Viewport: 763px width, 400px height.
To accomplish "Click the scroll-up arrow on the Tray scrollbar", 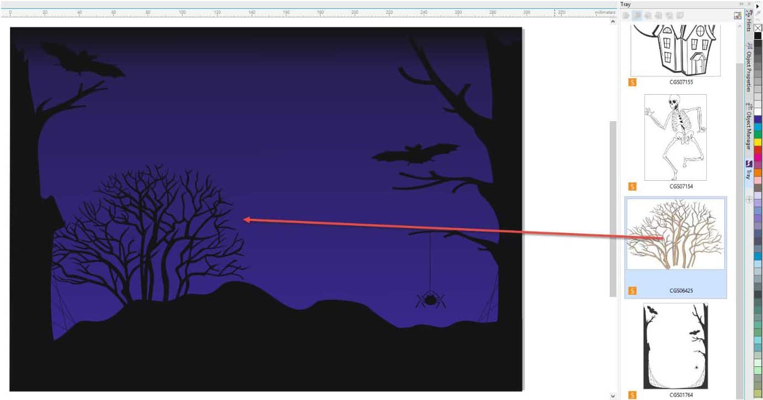I will pyautogui.click(x=739, y=26).
